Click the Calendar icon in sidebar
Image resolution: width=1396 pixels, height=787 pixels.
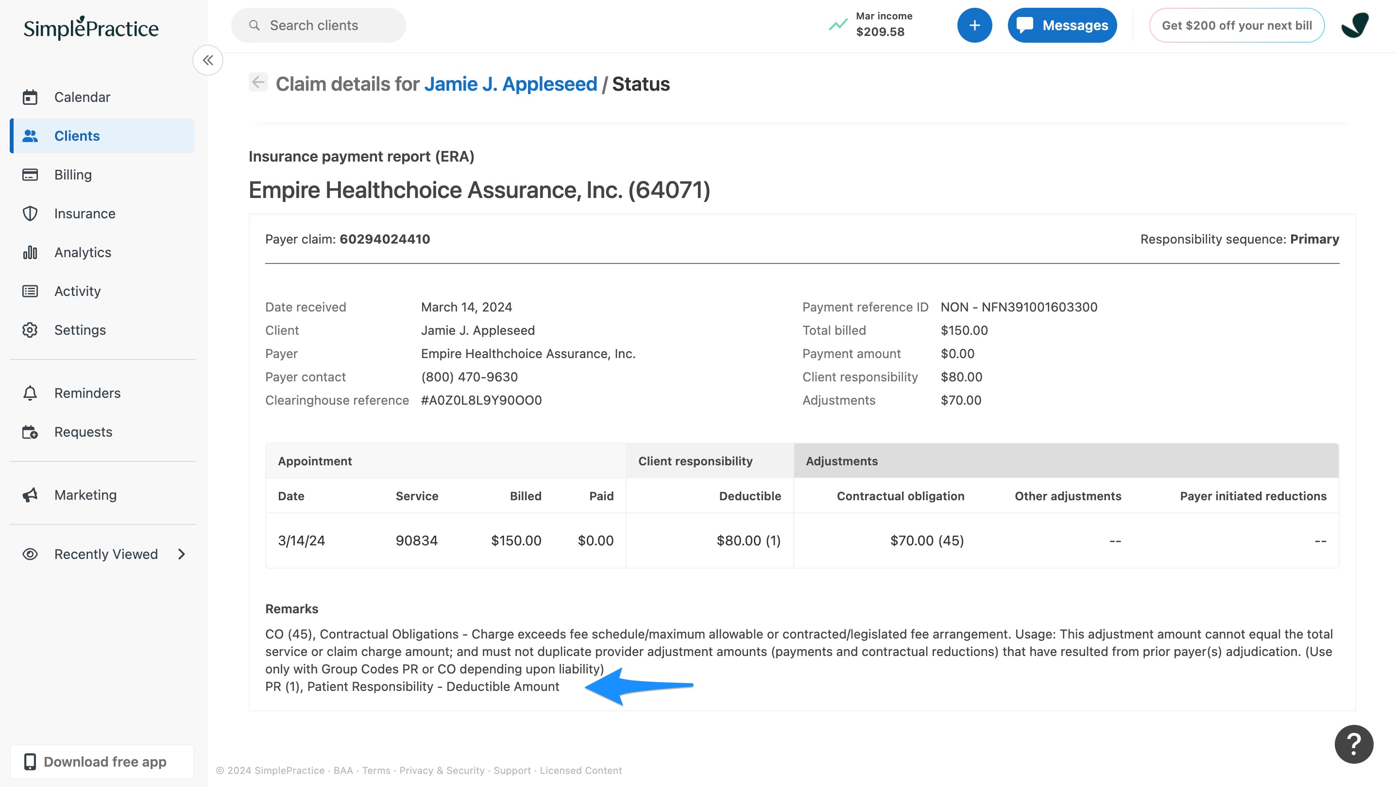point(30,97)
